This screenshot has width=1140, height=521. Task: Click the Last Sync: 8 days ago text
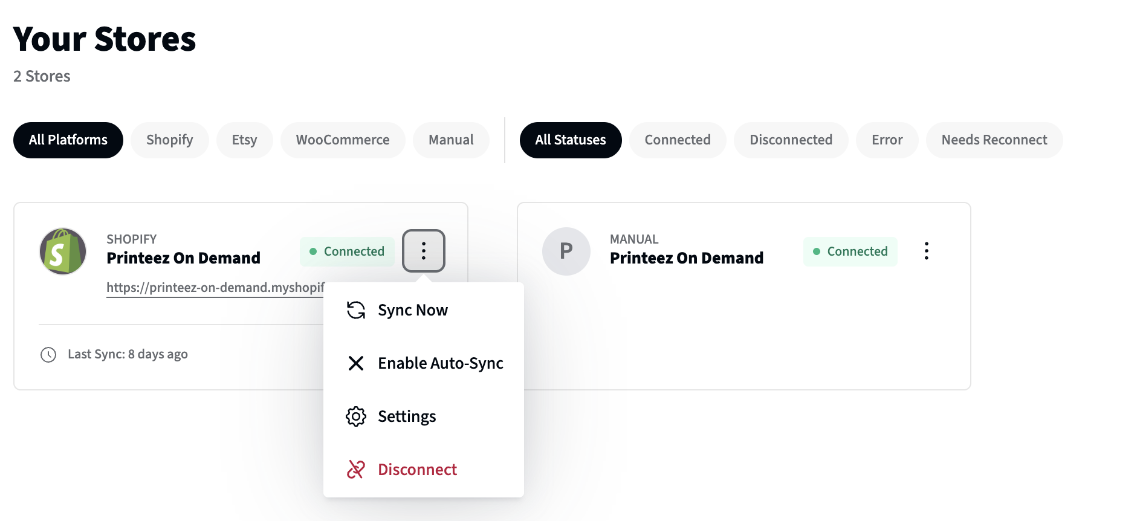click(x=128, y=354)
